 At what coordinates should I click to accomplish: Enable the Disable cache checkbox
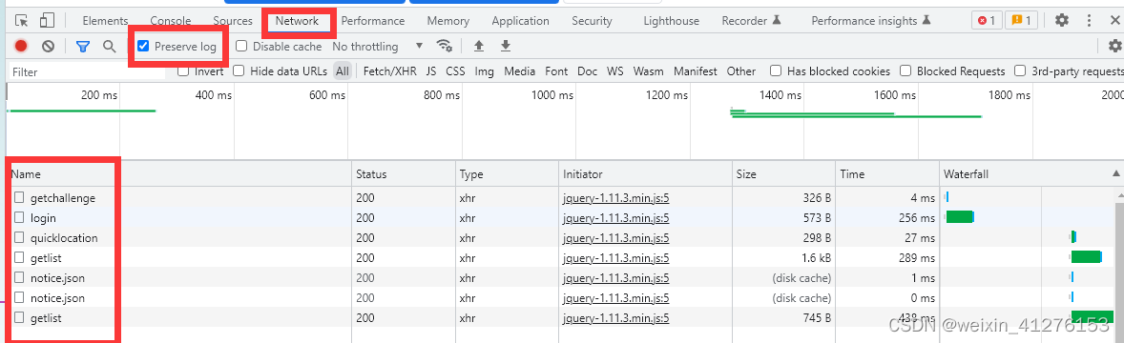241,47
